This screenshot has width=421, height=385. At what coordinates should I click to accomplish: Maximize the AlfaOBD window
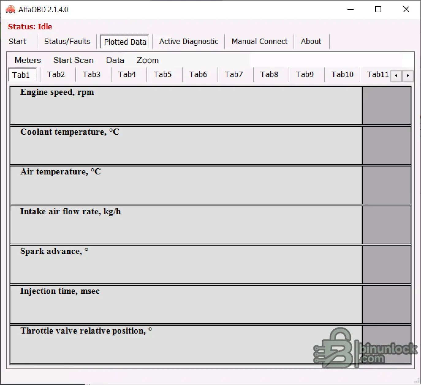378,9
